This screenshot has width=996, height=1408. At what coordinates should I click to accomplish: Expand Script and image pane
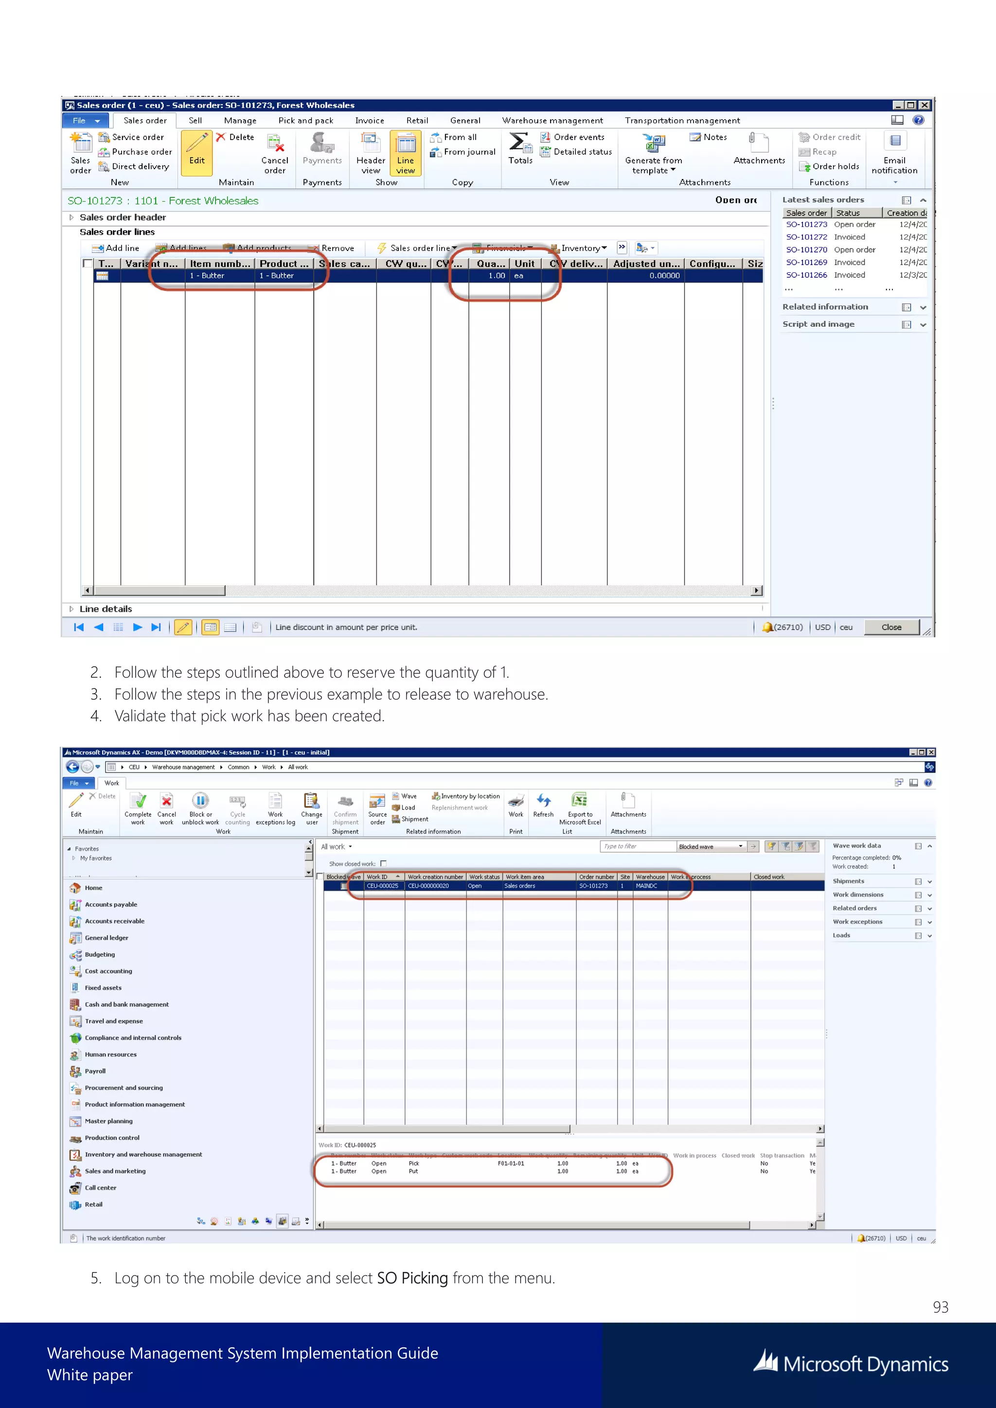(923, 324)
